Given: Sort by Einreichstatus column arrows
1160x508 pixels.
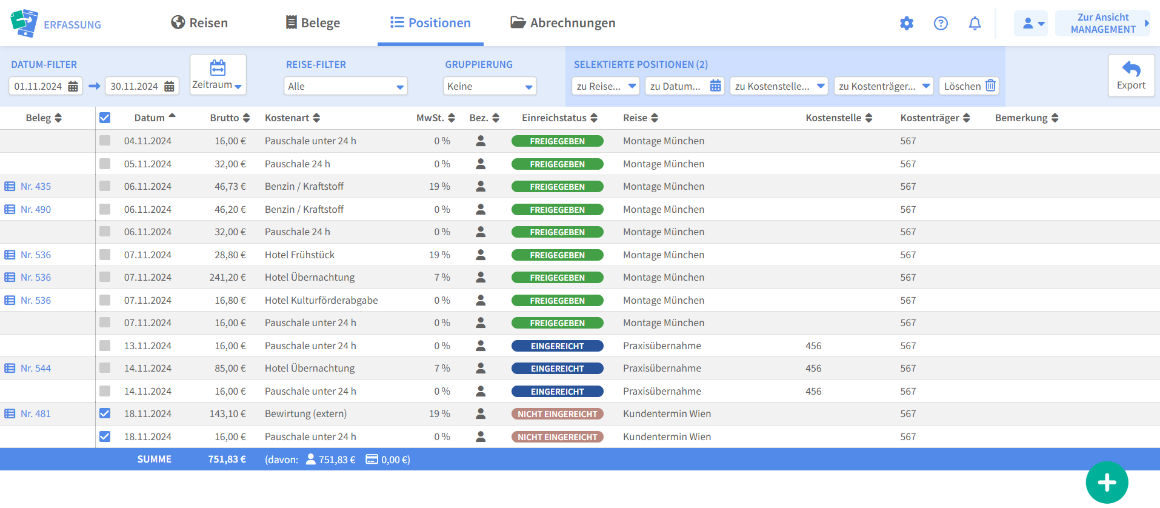Looking at the screenshot, I should click(x=594, y=118).
